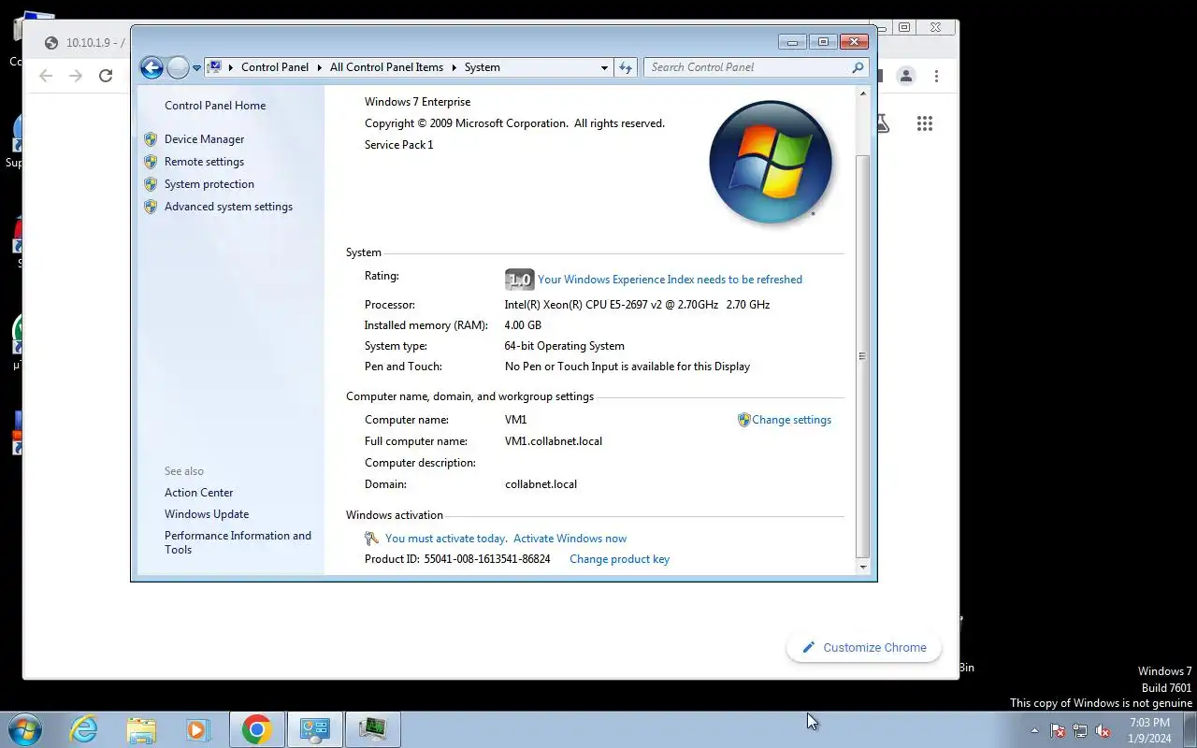Open Control Panel Home
Screen dimensions: 1197x748
pyautogui.click(x=215, y=106)
